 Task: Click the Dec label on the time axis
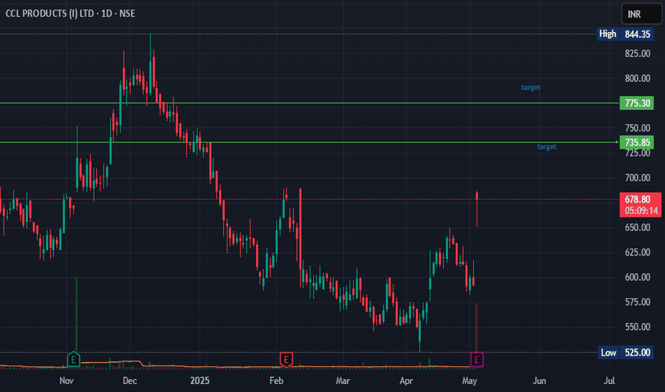tap(130, 381)
